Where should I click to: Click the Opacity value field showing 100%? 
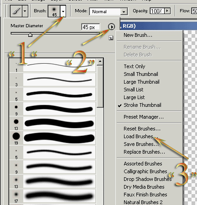(x=157, y=11)
